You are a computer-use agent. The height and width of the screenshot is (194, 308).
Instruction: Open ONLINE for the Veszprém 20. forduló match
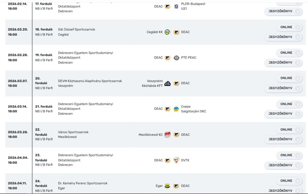pos(289,78)
